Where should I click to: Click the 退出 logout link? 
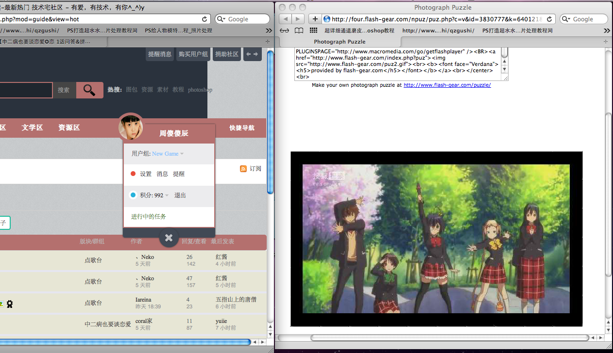coord(180,195)
